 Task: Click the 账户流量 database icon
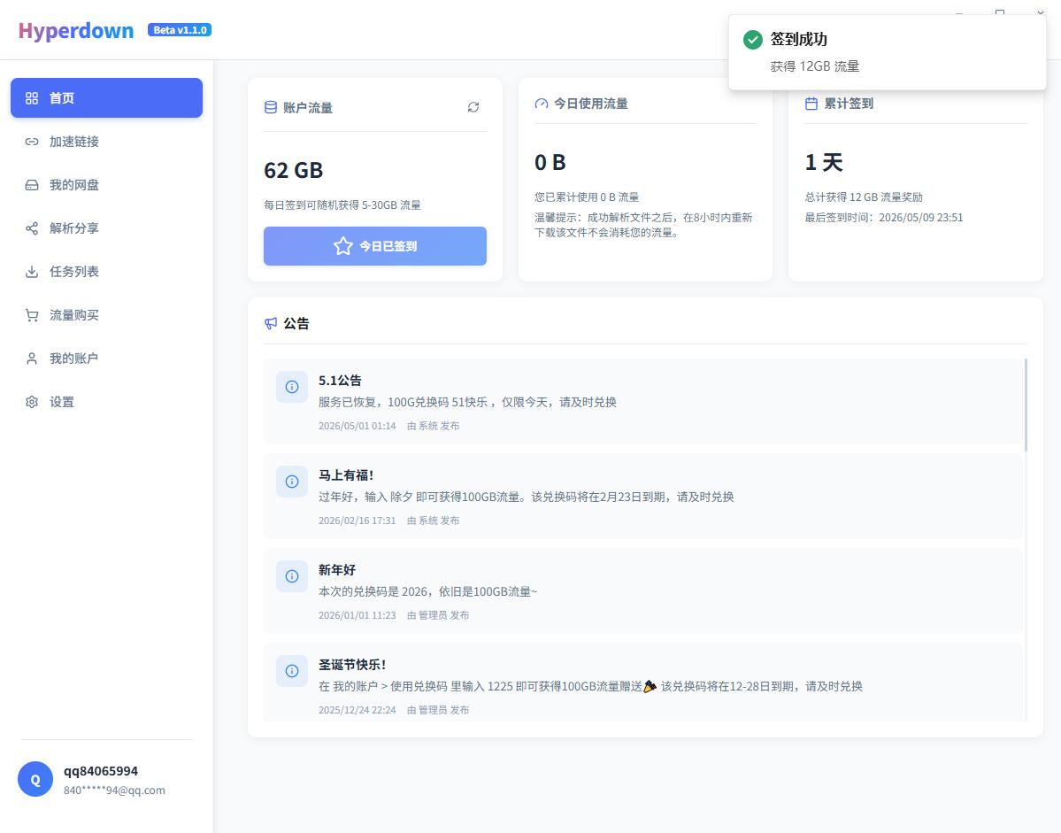point(271,107)
